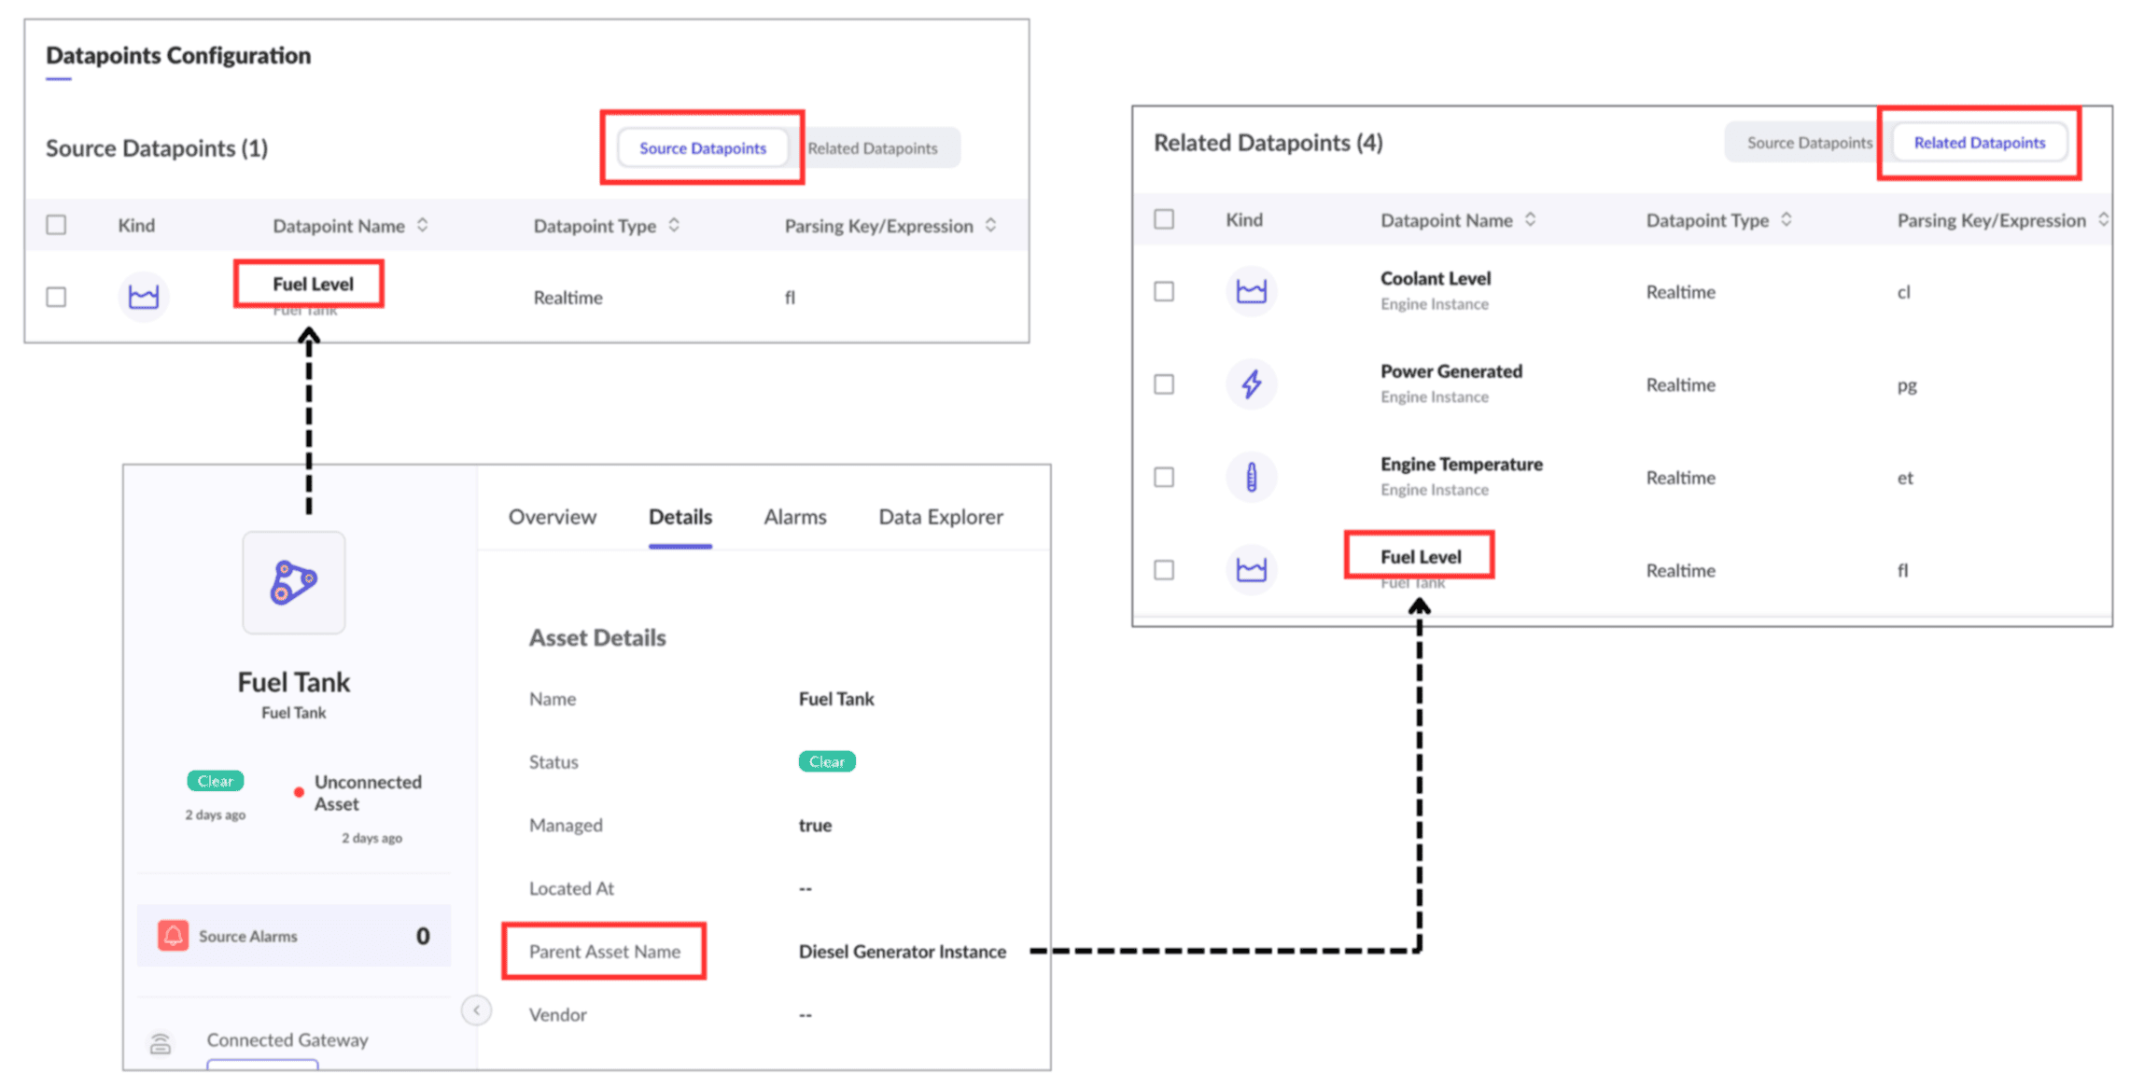Click the Clear status badge in Asset Details
This screenshot has height=1086, width=2130.
point(826,761)
